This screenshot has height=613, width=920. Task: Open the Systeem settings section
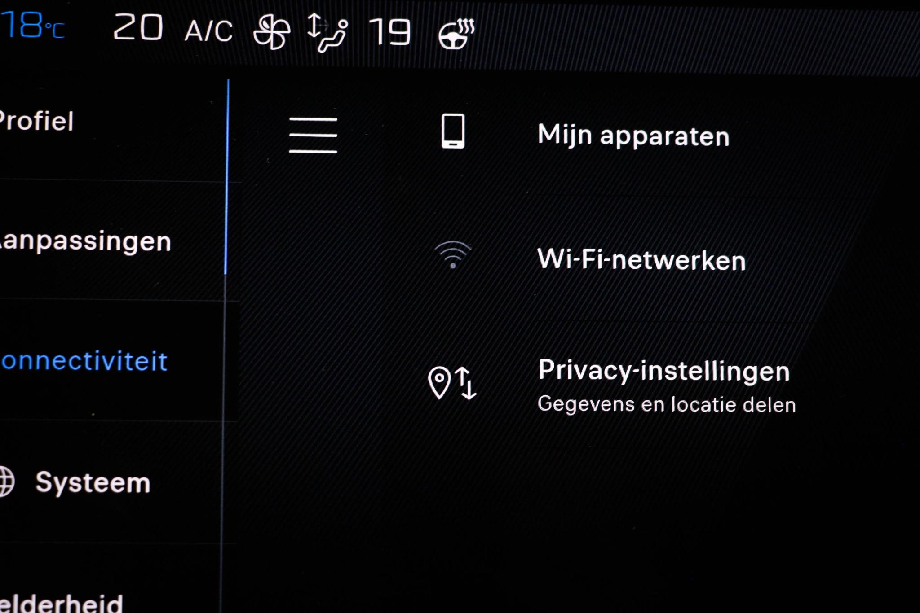point(93,483)
